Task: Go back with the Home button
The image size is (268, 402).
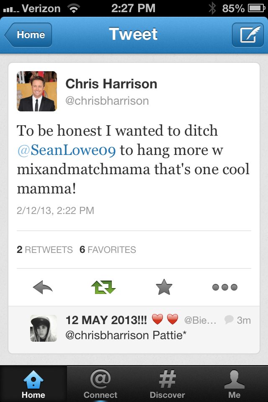Action: [x=28, y=35]
